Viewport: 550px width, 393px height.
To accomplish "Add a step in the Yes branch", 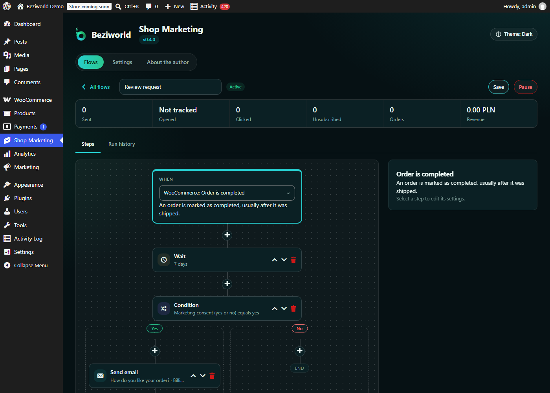I will [155, 351].
